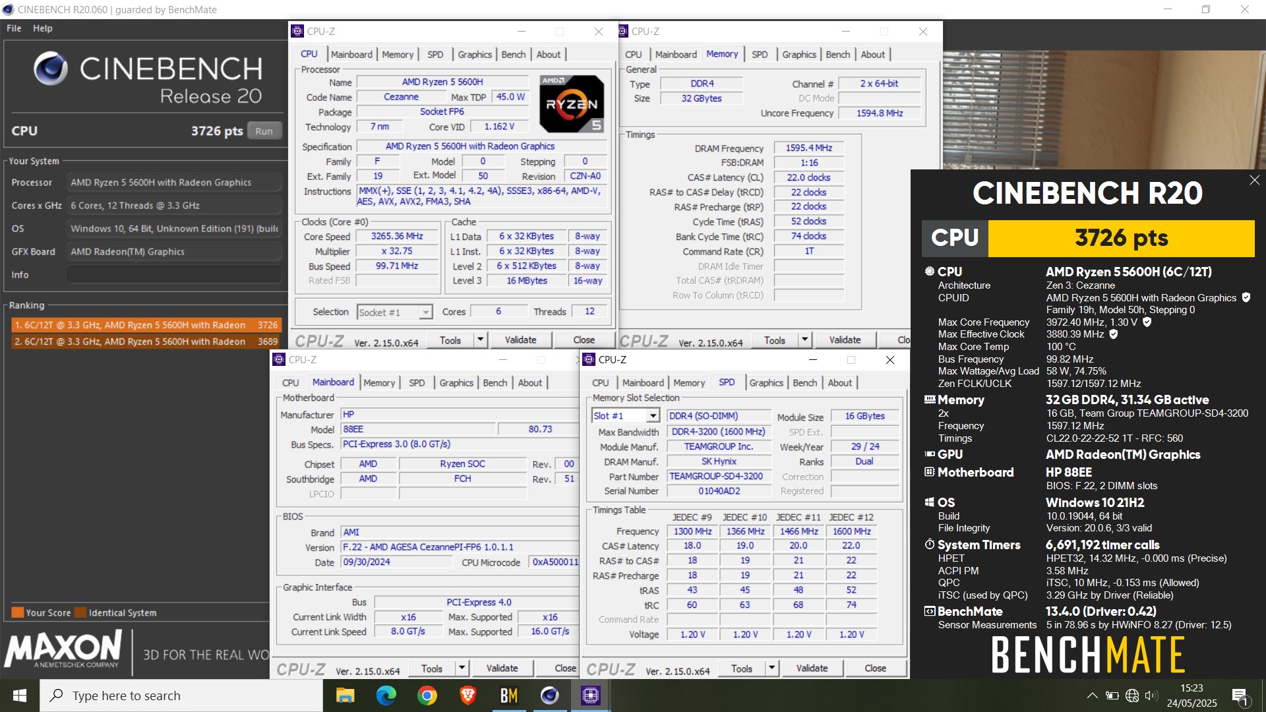Image resolution: width=1266 pixels, height=712 pixels.
Task: Switch to Mainboard tab in top-left CPU-Z
Action: (351, 55)
